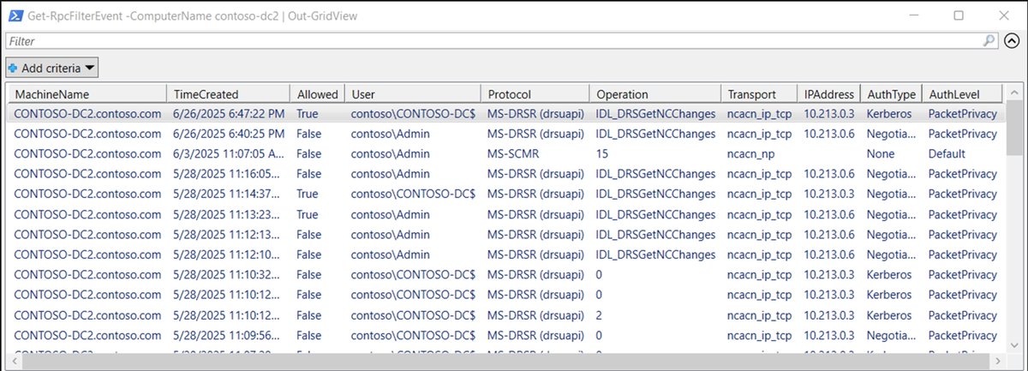Image resolution: width=1028 pixels, height=371 pixels.
Task: Close the Out-GridView window
Action: pos(1003,15)
